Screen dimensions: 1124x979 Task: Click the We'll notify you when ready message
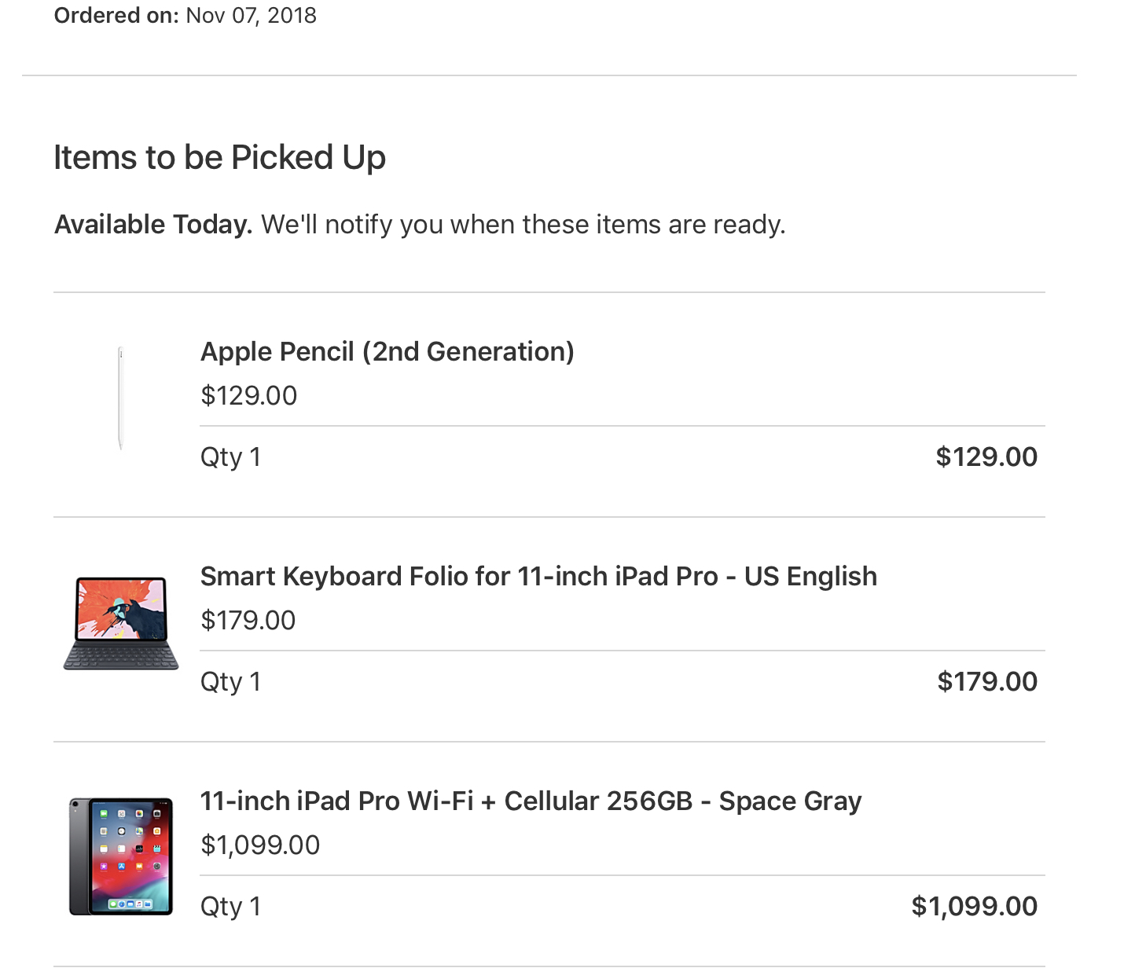pyautogui.click(x=523, y=225)
